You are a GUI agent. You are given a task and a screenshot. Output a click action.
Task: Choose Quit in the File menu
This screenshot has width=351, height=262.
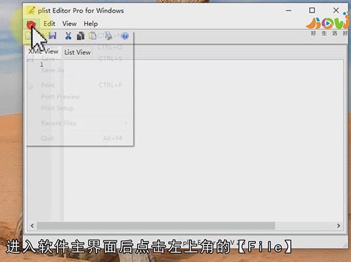pos(47,138)
